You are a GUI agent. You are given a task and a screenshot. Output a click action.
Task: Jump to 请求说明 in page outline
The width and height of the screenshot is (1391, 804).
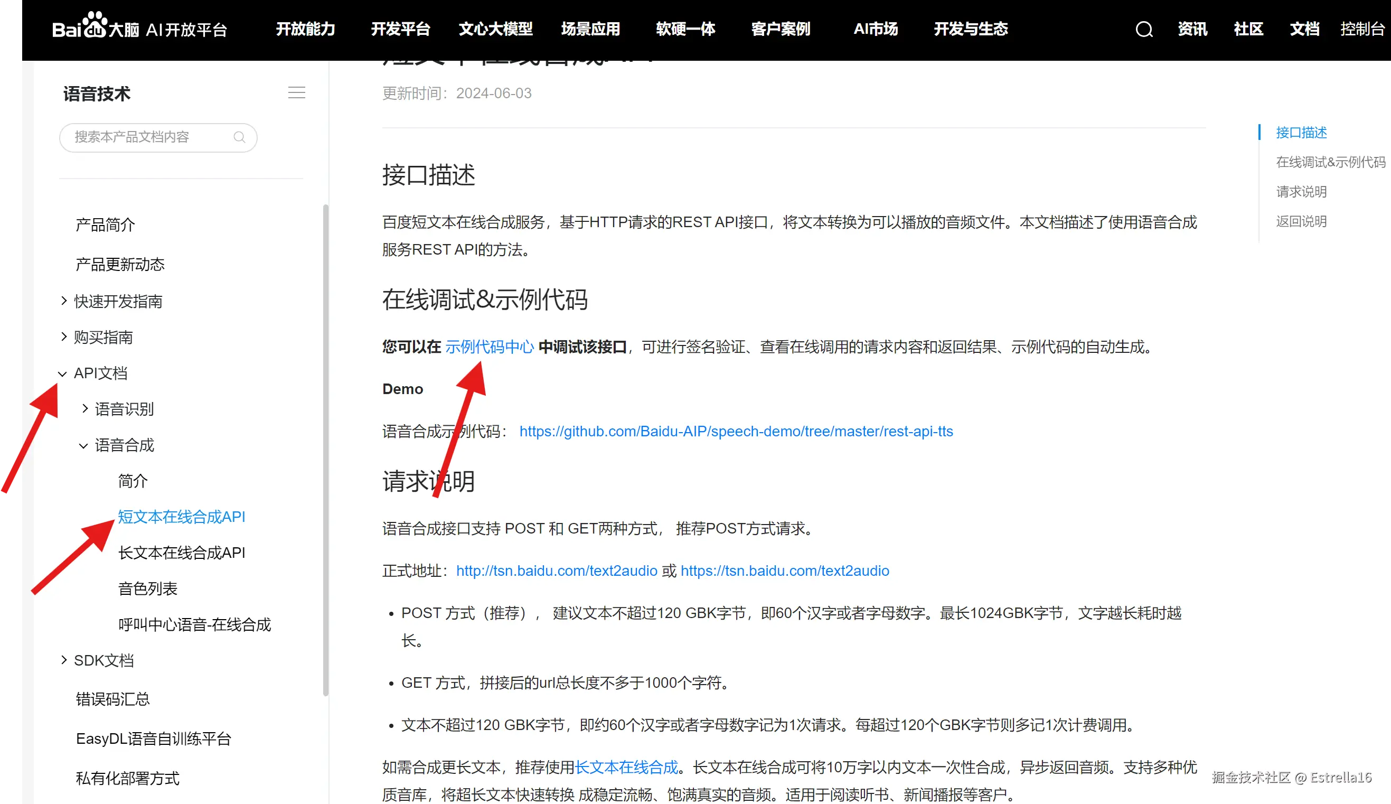(x=1301, y=192)
